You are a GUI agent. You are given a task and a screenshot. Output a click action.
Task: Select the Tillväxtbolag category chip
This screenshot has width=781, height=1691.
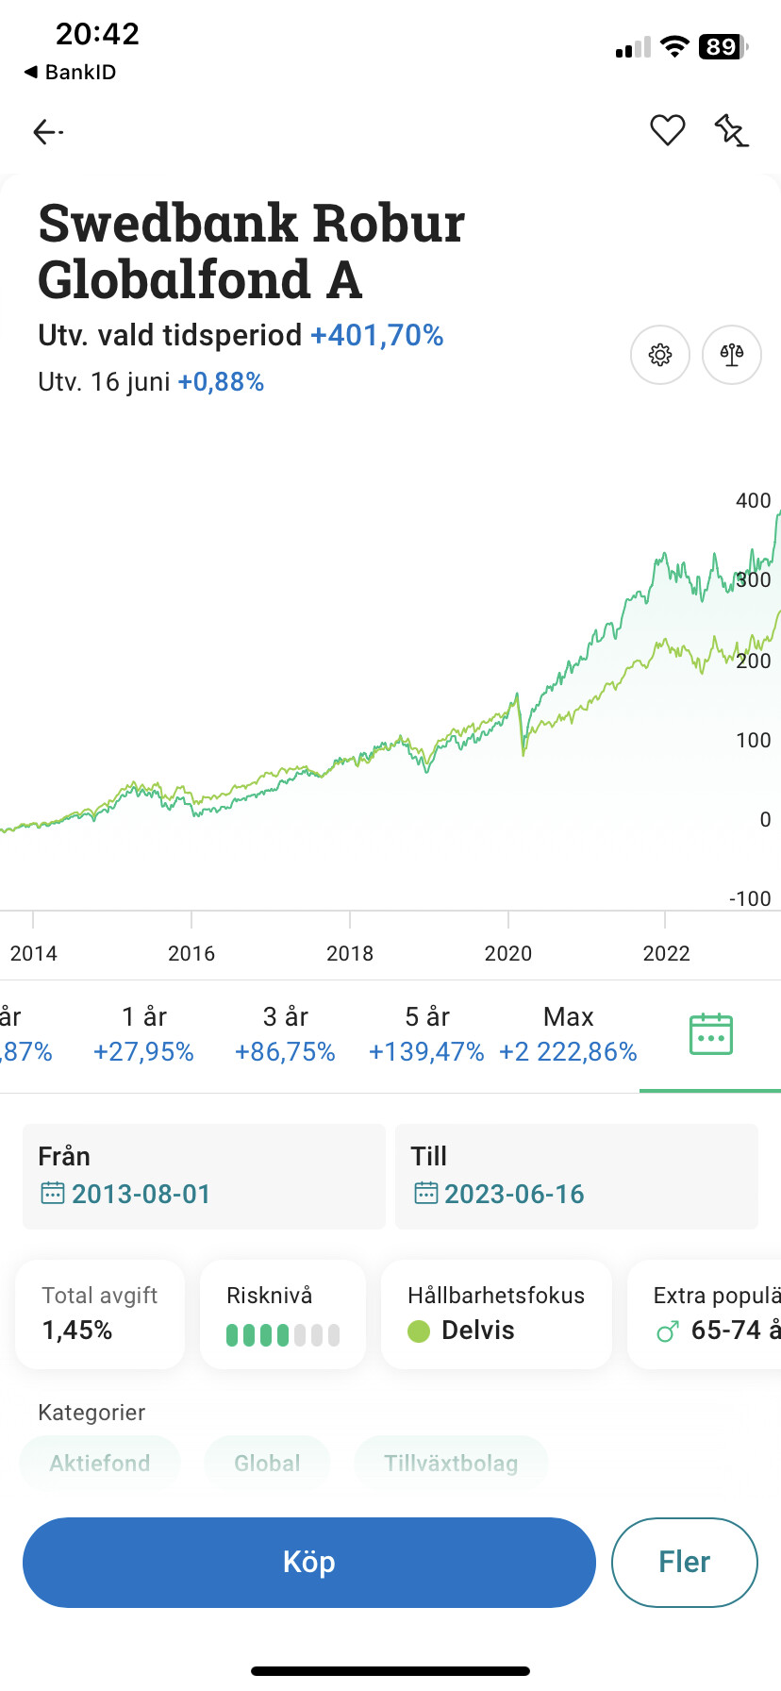451,1464
